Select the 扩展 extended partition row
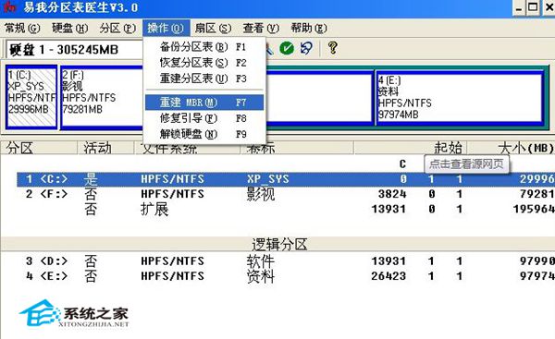Screen dimensions: 555x339 click(x=286, y=209)
